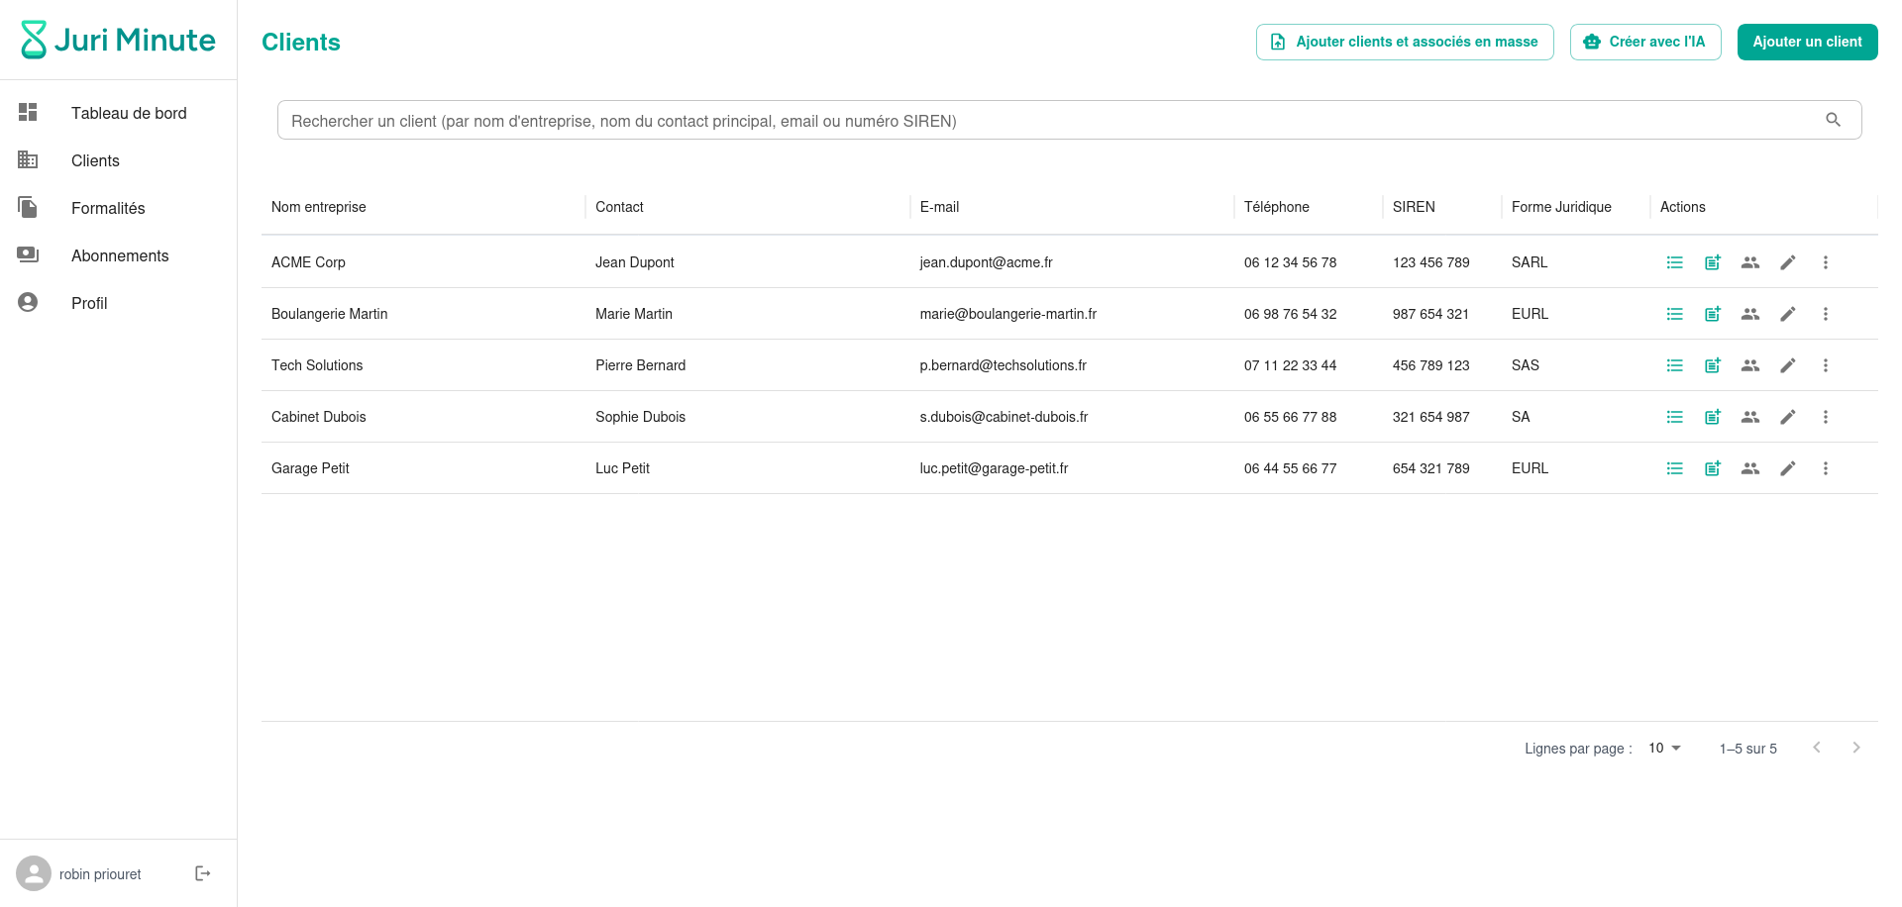Click the Juri Minute hourglass logo
The width and height of the screenshot is (1902, 907).
click(33, 40)
